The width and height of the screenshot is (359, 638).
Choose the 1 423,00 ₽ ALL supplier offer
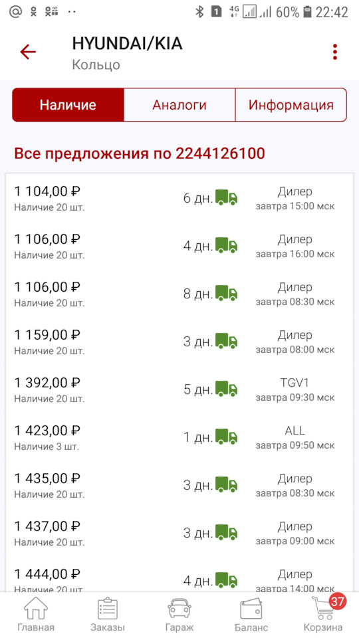179,437
